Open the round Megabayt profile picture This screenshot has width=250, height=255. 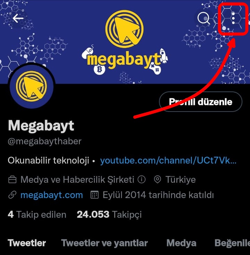(32, 87)
